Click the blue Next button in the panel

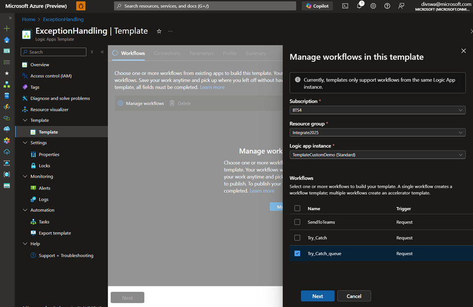(318, 296)
